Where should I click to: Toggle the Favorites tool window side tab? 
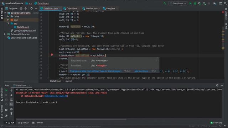(2, 111)
